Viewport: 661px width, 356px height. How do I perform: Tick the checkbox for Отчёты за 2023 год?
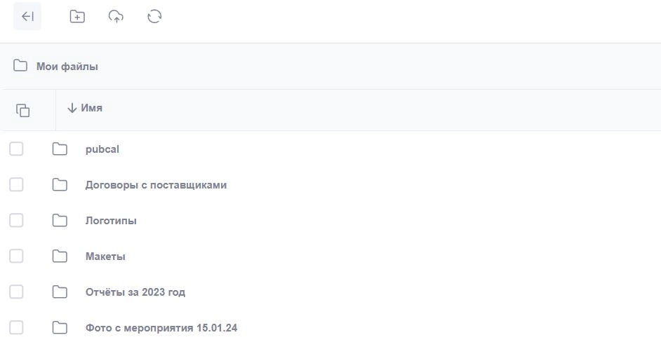(x=16, y=292)
